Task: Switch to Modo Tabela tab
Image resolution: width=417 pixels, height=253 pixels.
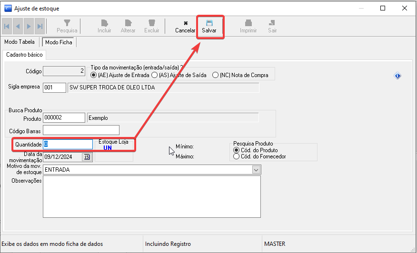Action: [x=20, y=42]
